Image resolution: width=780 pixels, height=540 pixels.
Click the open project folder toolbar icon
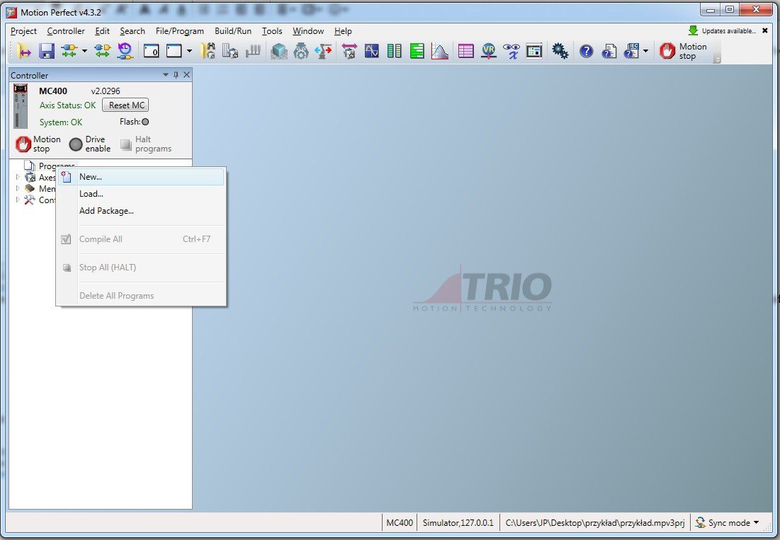23,51
